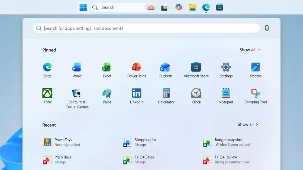Open the Snipping Tool
The height and width of the screenshot is (170, 303).
[256, 96]
